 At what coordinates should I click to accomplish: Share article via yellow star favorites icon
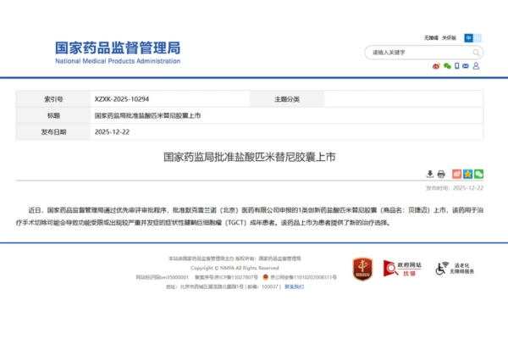[x=468, y=174]
